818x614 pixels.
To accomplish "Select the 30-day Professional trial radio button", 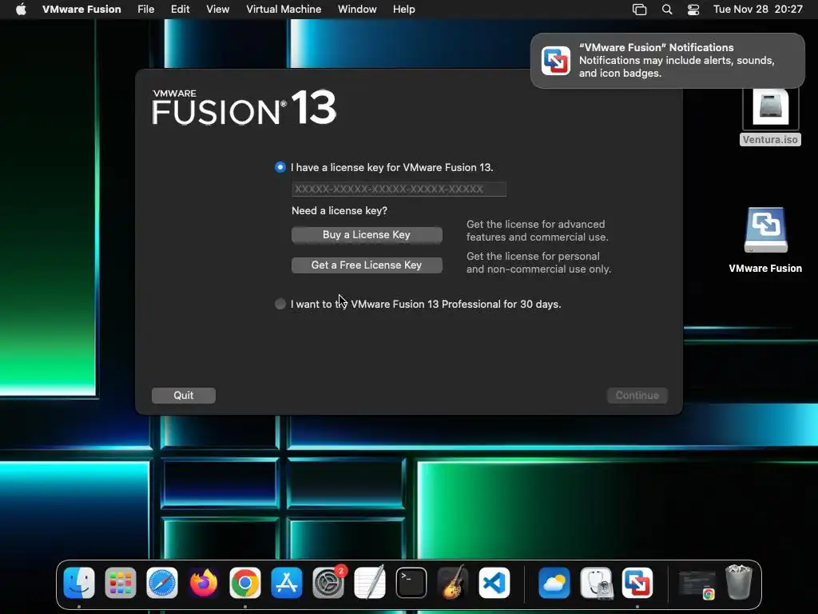I will tap(280, 304).
